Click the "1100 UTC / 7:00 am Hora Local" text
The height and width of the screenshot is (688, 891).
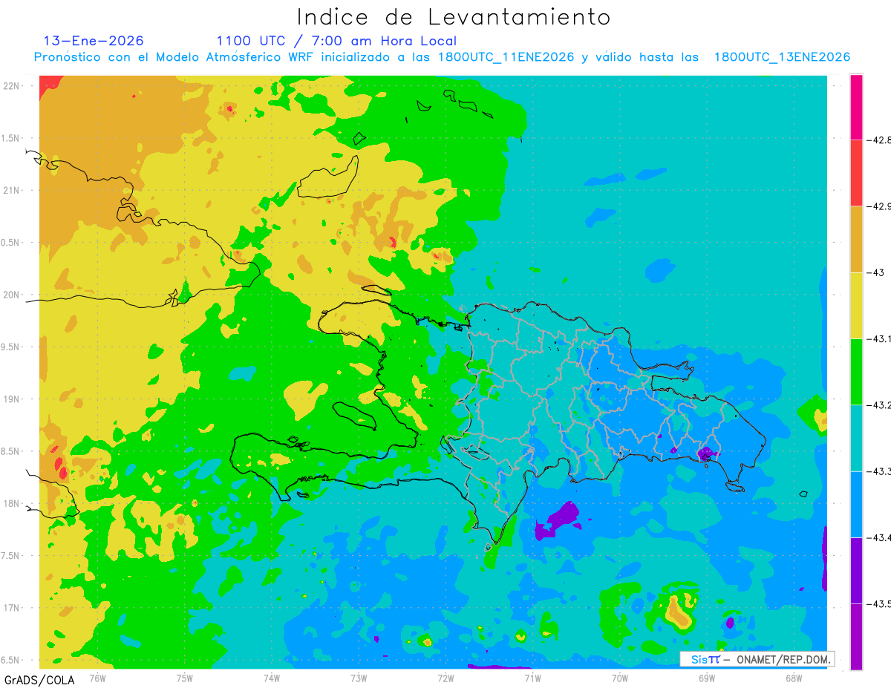[x=336, y=41]
